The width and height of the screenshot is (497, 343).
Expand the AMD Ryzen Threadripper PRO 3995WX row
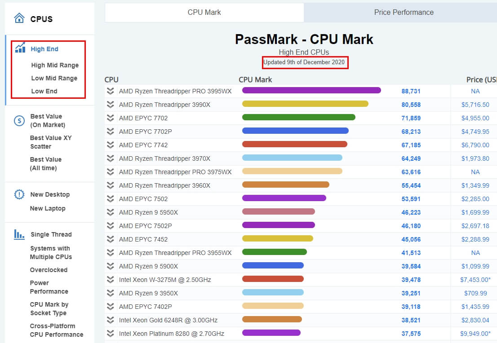(x=110, y=91)
